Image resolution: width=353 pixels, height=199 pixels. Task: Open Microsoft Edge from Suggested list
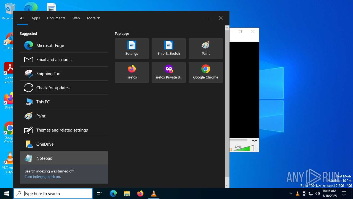[x=64, y=45]
